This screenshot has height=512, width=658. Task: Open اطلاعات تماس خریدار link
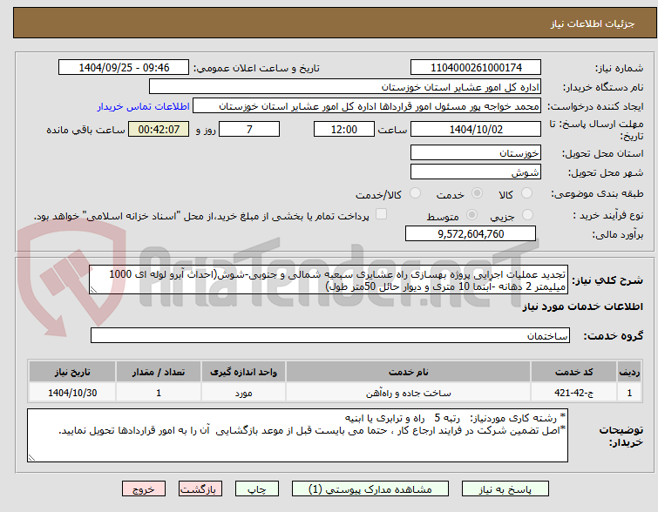(144, 106)
